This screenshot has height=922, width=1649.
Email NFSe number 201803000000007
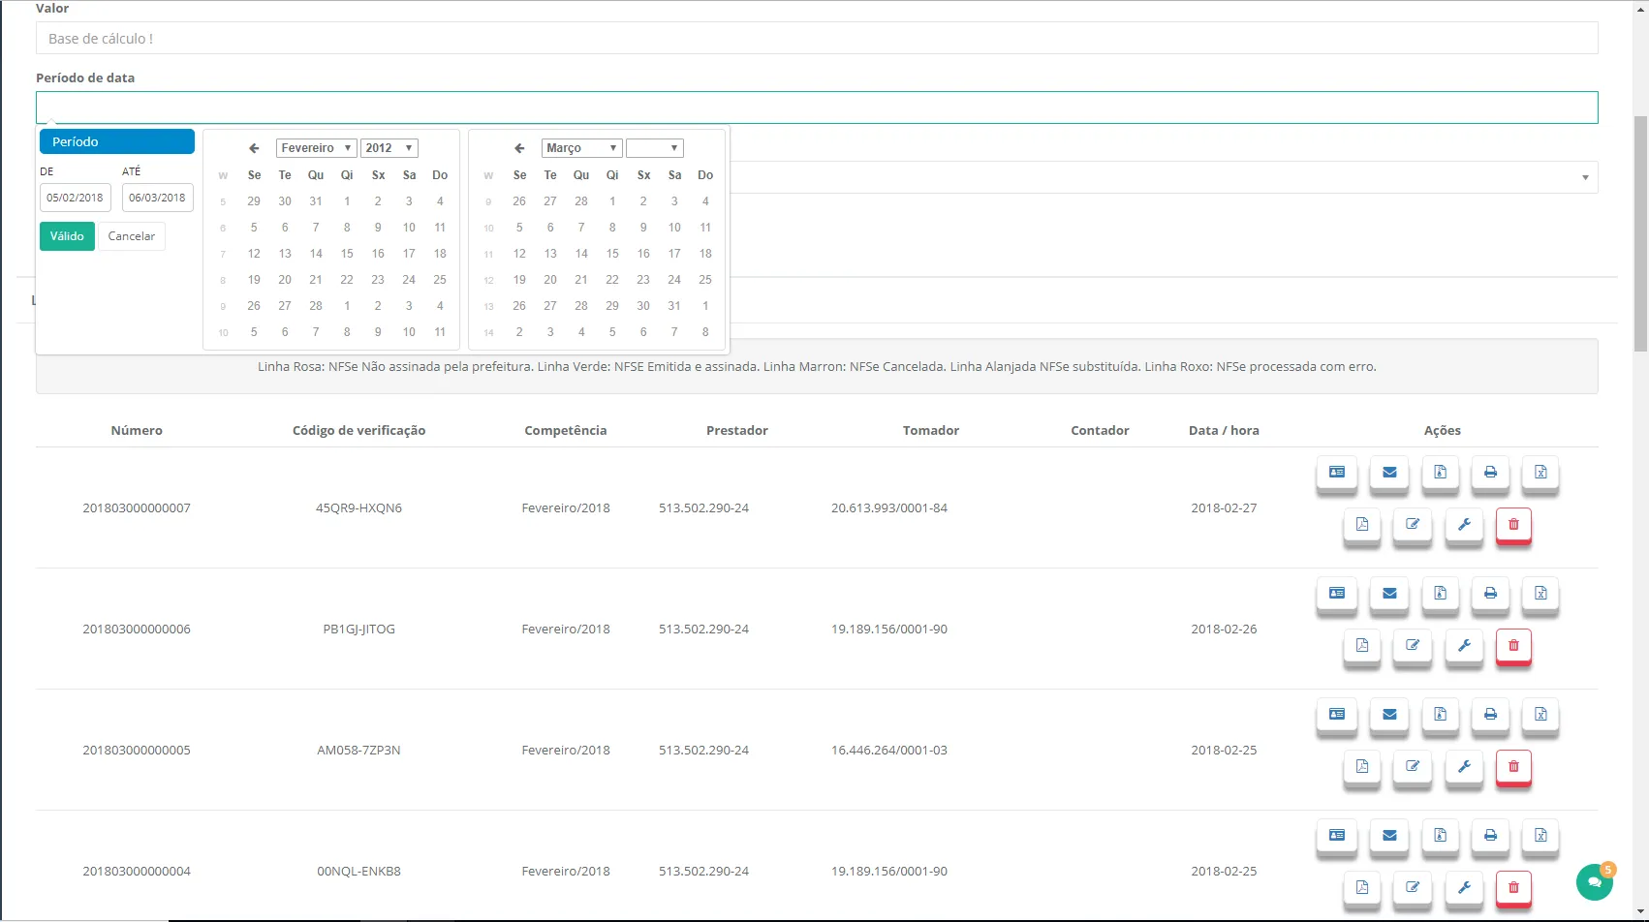point(1389,473)
